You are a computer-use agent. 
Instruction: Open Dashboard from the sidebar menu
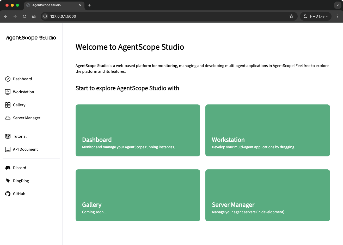click(x=22, y=79)
